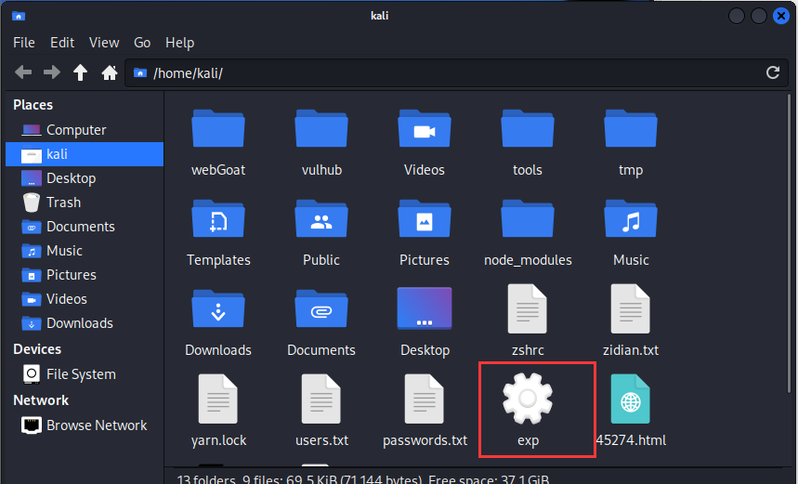Viewport: 798px width, 484px height.
Task: Select Trash in the Places sidebar
Action: pyautogui.click(x=63, y=203)
